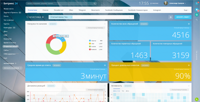Click the clock status icon near Работаю

point(151,3)
